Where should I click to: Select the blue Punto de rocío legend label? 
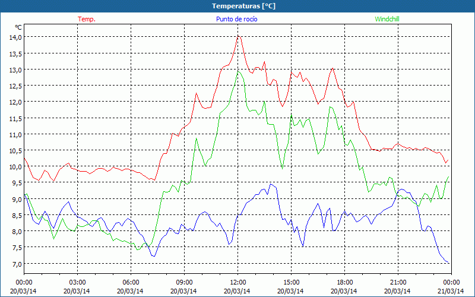[236, 19]
